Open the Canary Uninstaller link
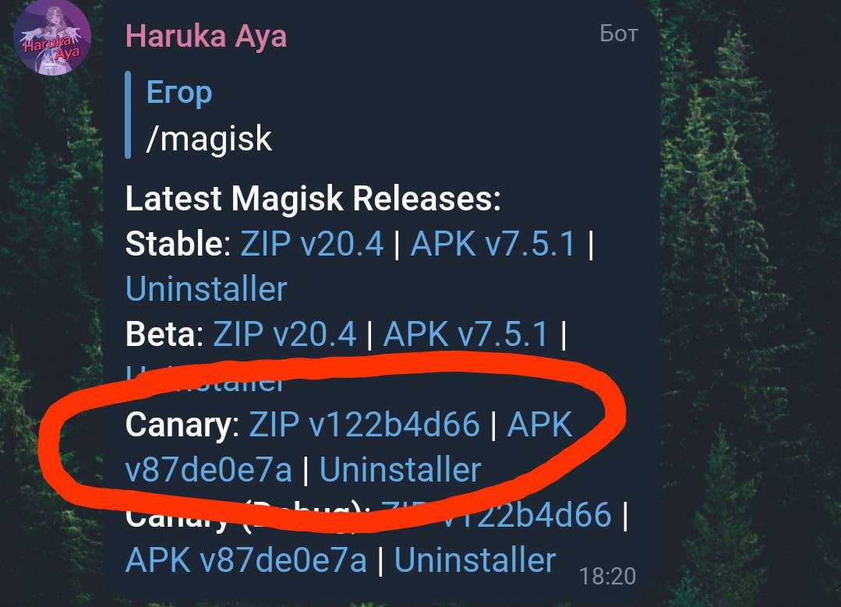 click(400, 469)
